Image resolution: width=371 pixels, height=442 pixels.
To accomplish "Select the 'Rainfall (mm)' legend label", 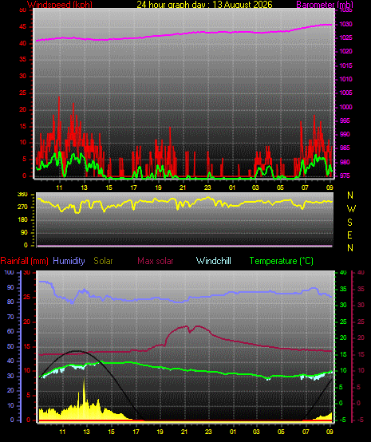I will pyautogui.click(x=24, y=261).
